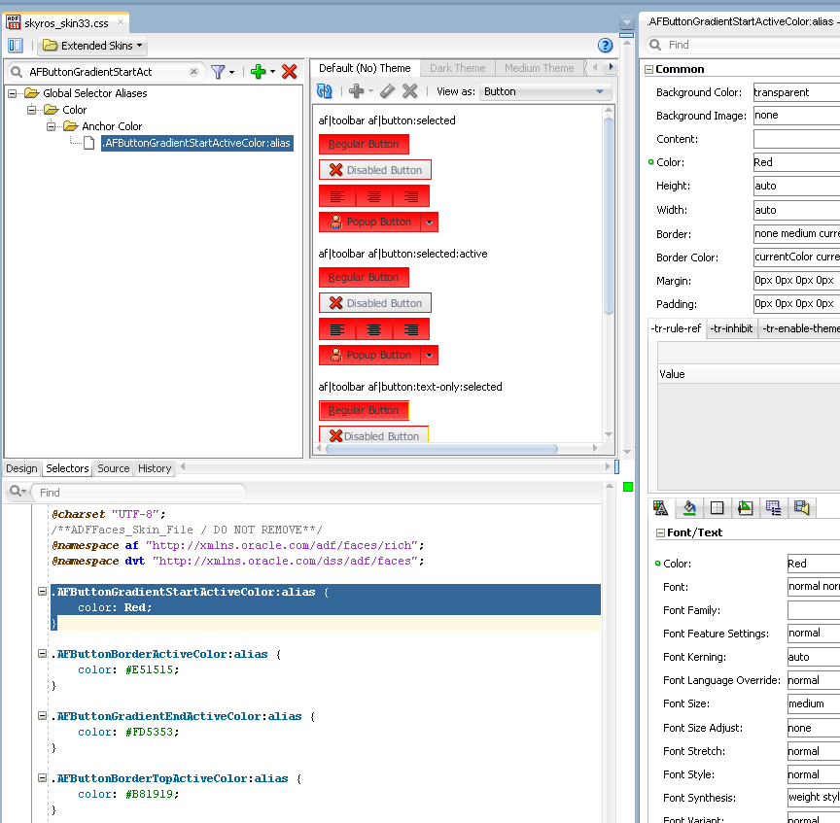Click the skyros_skin33.css file icon
Screen dimensions: 840x823
coord(14,22)
